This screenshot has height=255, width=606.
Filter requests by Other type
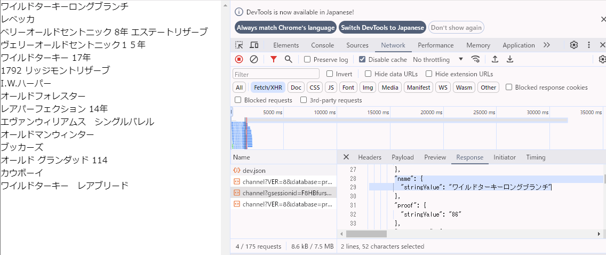[489, 87]
